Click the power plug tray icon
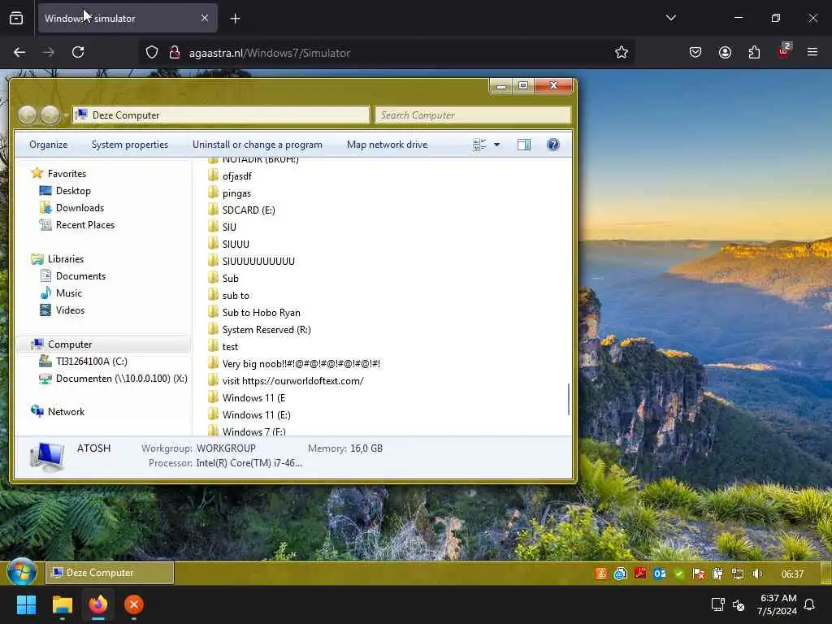Screen dimensions: 832x624 tap(717, 574)
